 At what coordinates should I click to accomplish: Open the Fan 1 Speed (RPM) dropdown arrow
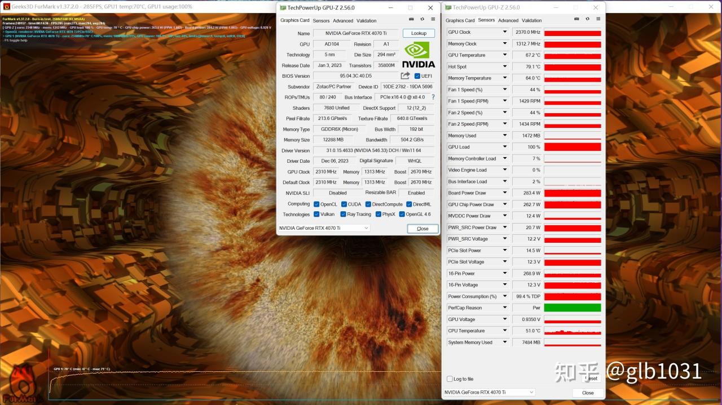[505, 101]
